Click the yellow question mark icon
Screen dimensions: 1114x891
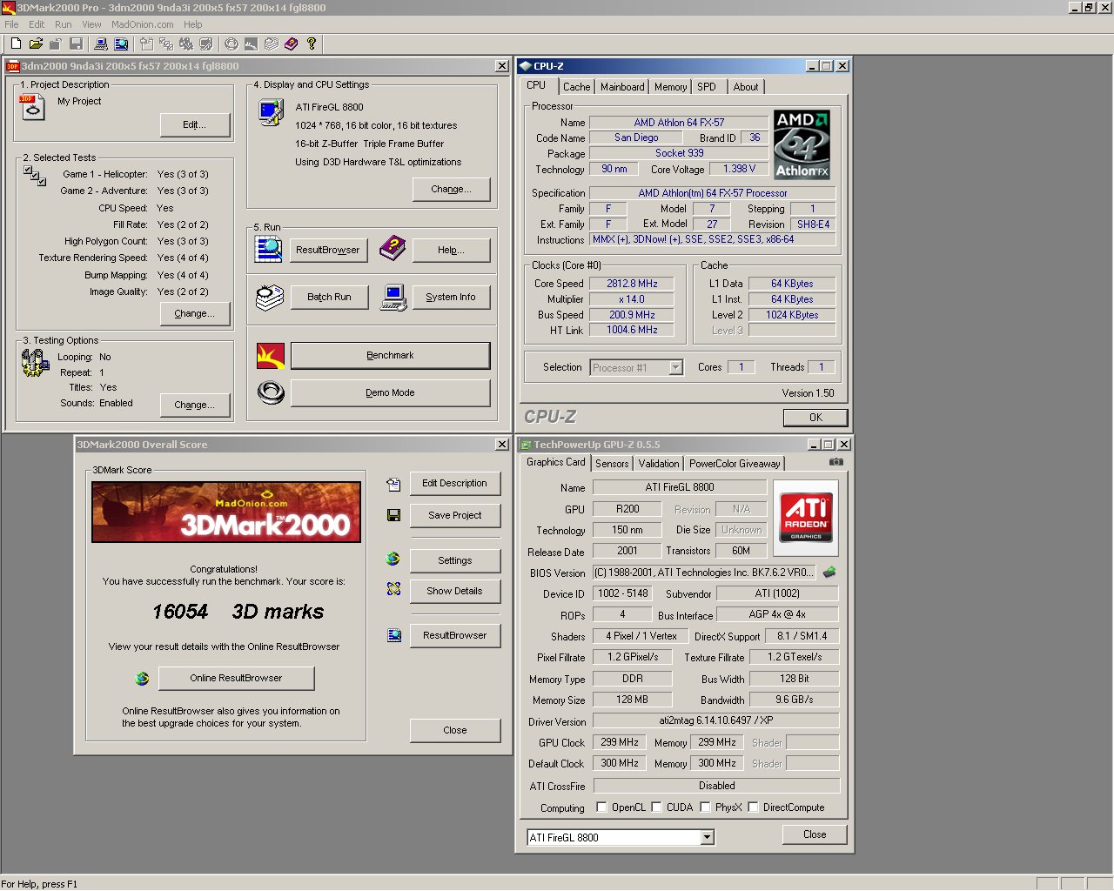(311, 44)
